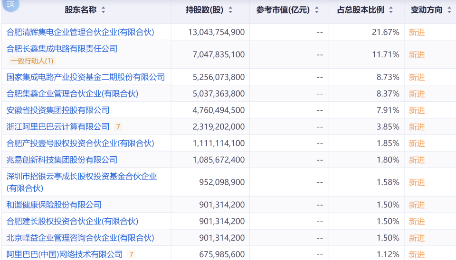Image resolution: width=456 pixels, height=260 pixels.
Task: Sort by 持股数(股) column arrows
Action: point(230,10)
